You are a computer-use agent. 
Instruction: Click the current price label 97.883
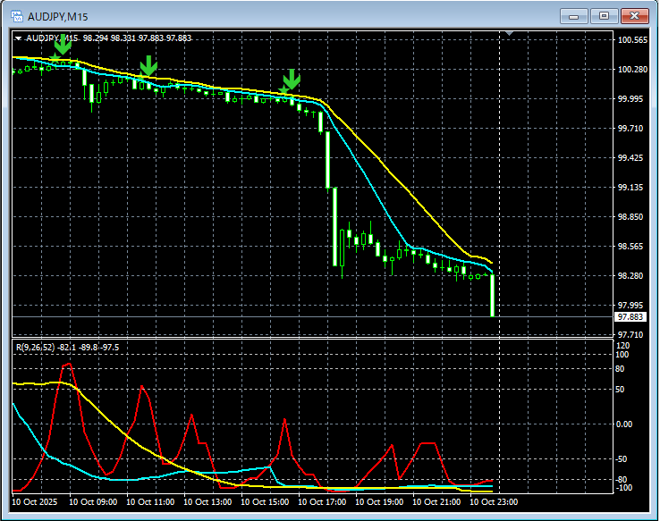click(630, 317)
